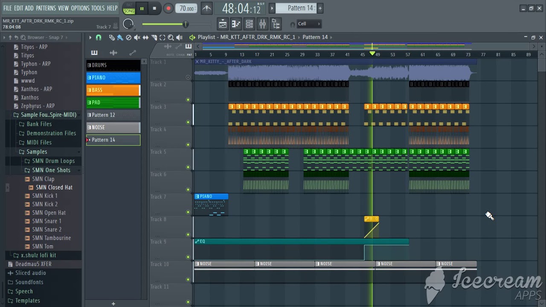Select the Playback speaker tool
Image resolution: width=546 pixels, height=307 pixels.
pos(179,38)
